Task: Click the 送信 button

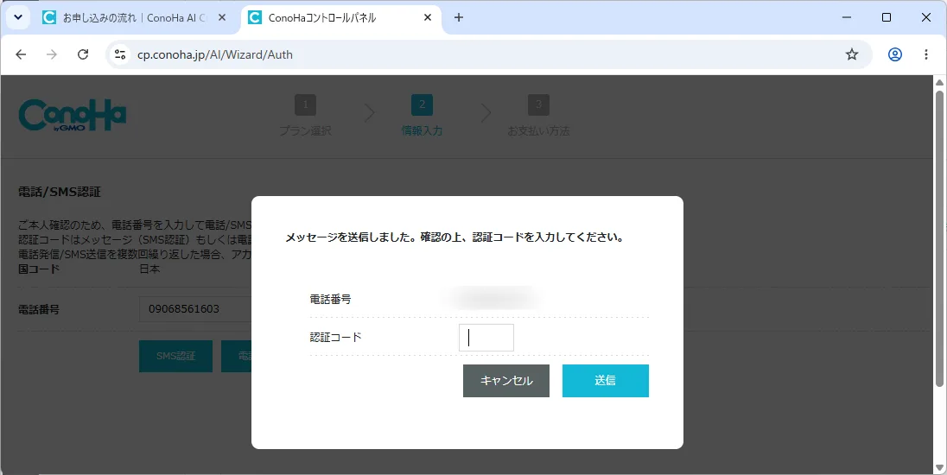Action: [x=605, y=380]
